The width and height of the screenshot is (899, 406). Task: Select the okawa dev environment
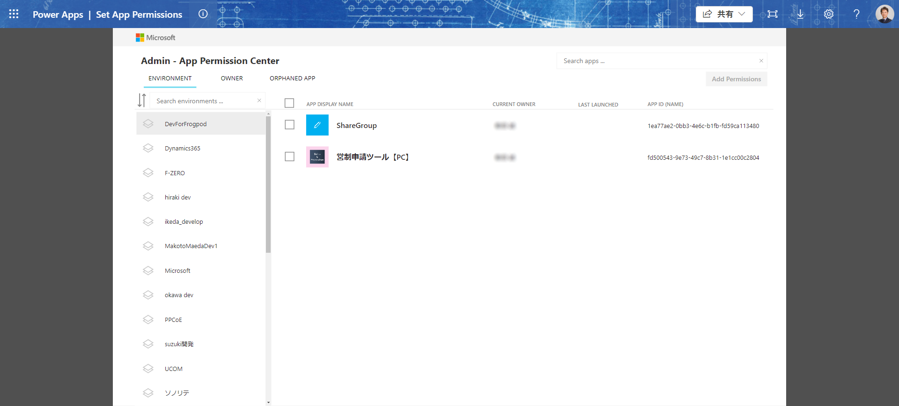tap(201, 295)
